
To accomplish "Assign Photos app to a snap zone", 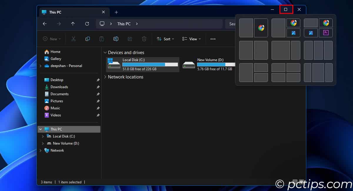I will (x=293, y=33).
